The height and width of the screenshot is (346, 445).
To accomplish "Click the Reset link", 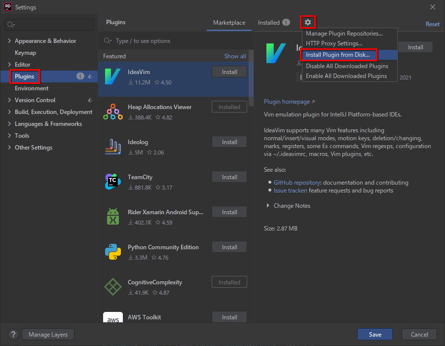I will pos(432,24).
